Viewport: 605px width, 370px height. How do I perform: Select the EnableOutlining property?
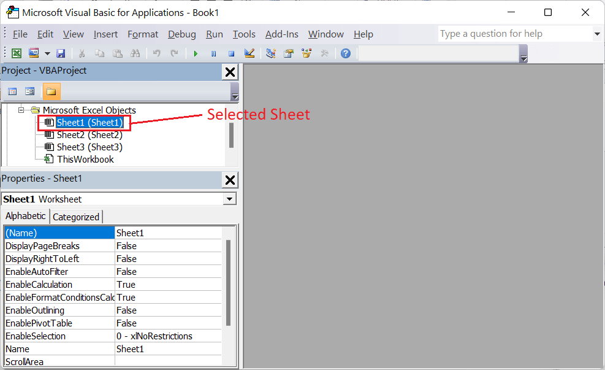[60, 310]
